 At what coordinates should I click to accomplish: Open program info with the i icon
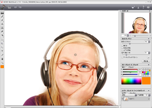click(x=138, y=7)
